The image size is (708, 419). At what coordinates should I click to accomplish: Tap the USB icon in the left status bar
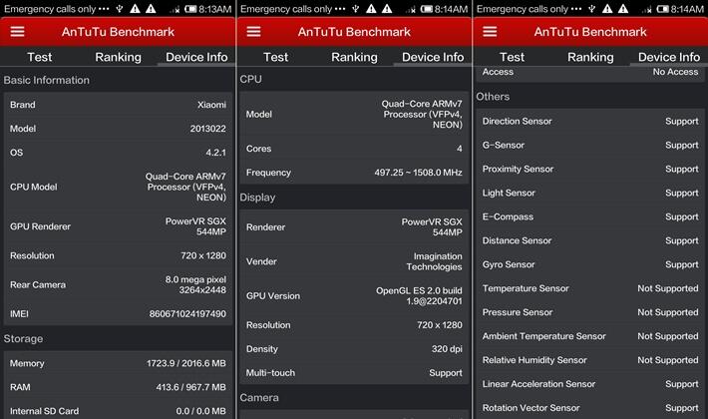(119, 8)
